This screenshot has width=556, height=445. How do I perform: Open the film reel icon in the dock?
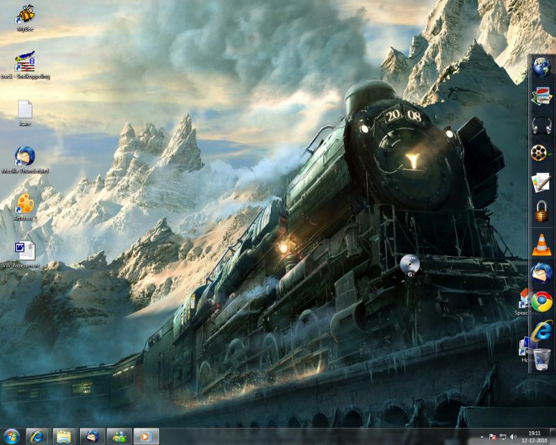pos(540,153)
